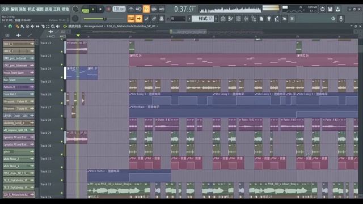The image size is (363, 204).
Task: Click the step editing brush icon
Action: tap(146, 19)
